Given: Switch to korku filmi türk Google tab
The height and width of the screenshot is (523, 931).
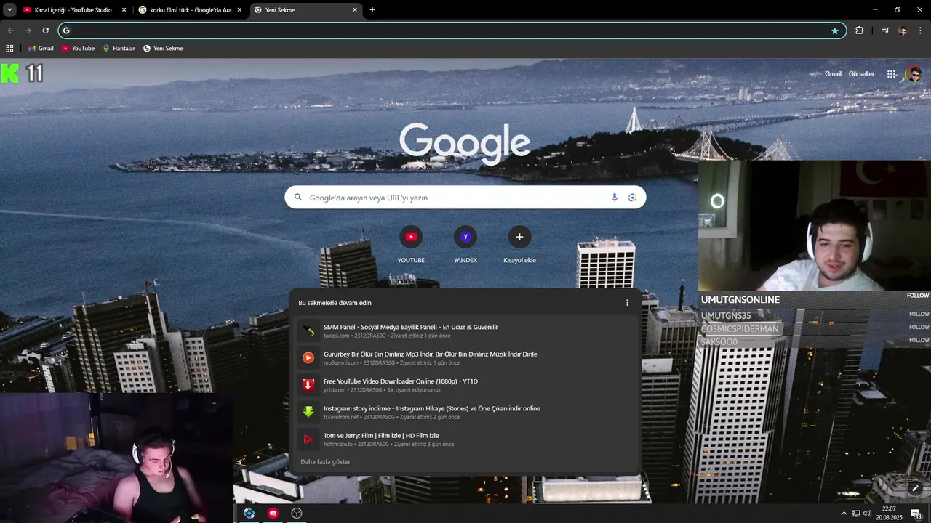Looking at the screenshot, I should [x=191, y=10].
